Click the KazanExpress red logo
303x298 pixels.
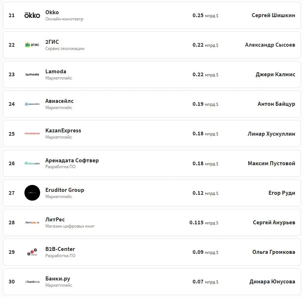tap(32, 133)
